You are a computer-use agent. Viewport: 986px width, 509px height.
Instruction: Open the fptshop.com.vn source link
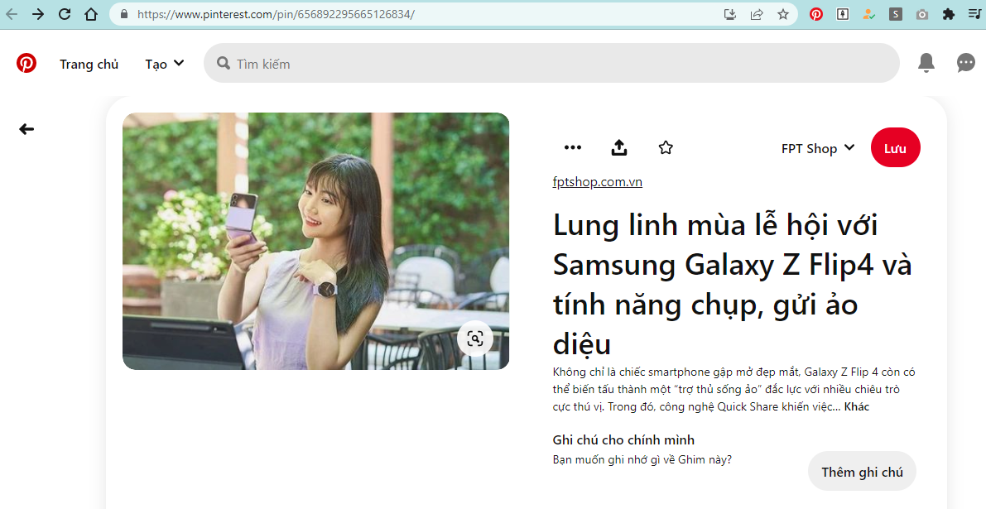coord(598,182)
